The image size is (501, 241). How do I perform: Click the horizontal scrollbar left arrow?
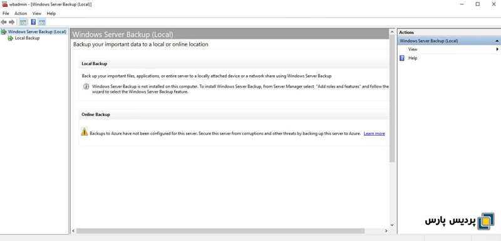73,230
